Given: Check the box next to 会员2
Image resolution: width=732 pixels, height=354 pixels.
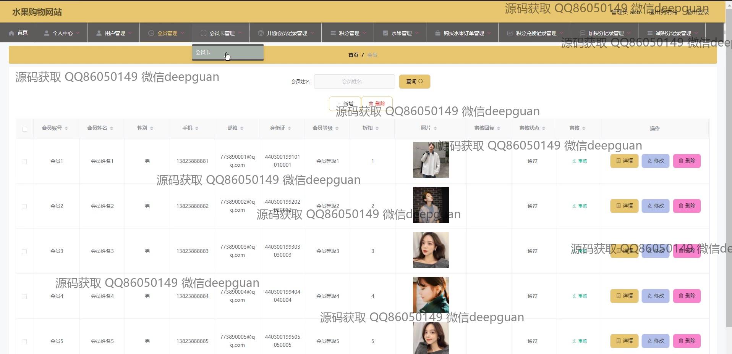Looking at the screenshot, I should tap(24, 207).
